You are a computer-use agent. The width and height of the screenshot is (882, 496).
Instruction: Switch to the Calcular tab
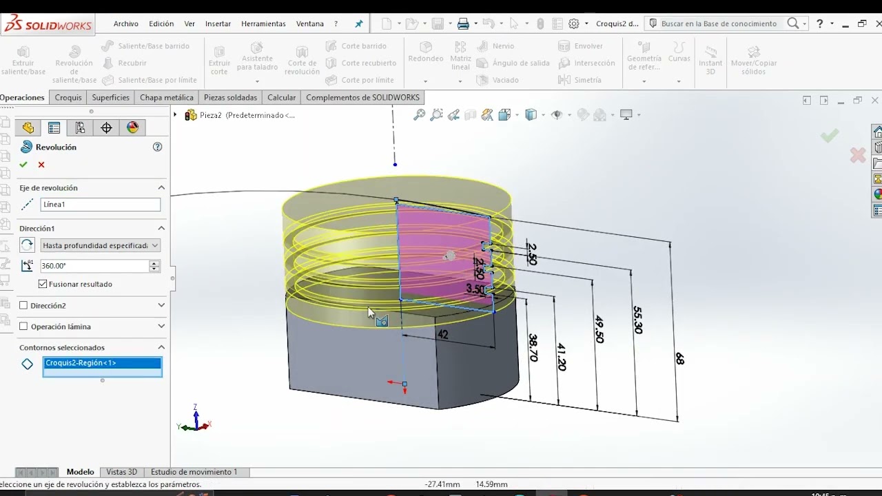click(x=281, y=97)
